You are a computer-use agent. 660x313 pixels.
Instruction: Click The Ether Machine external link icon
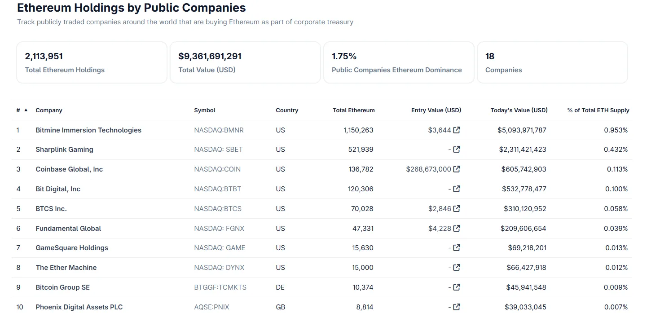point(457,268)
